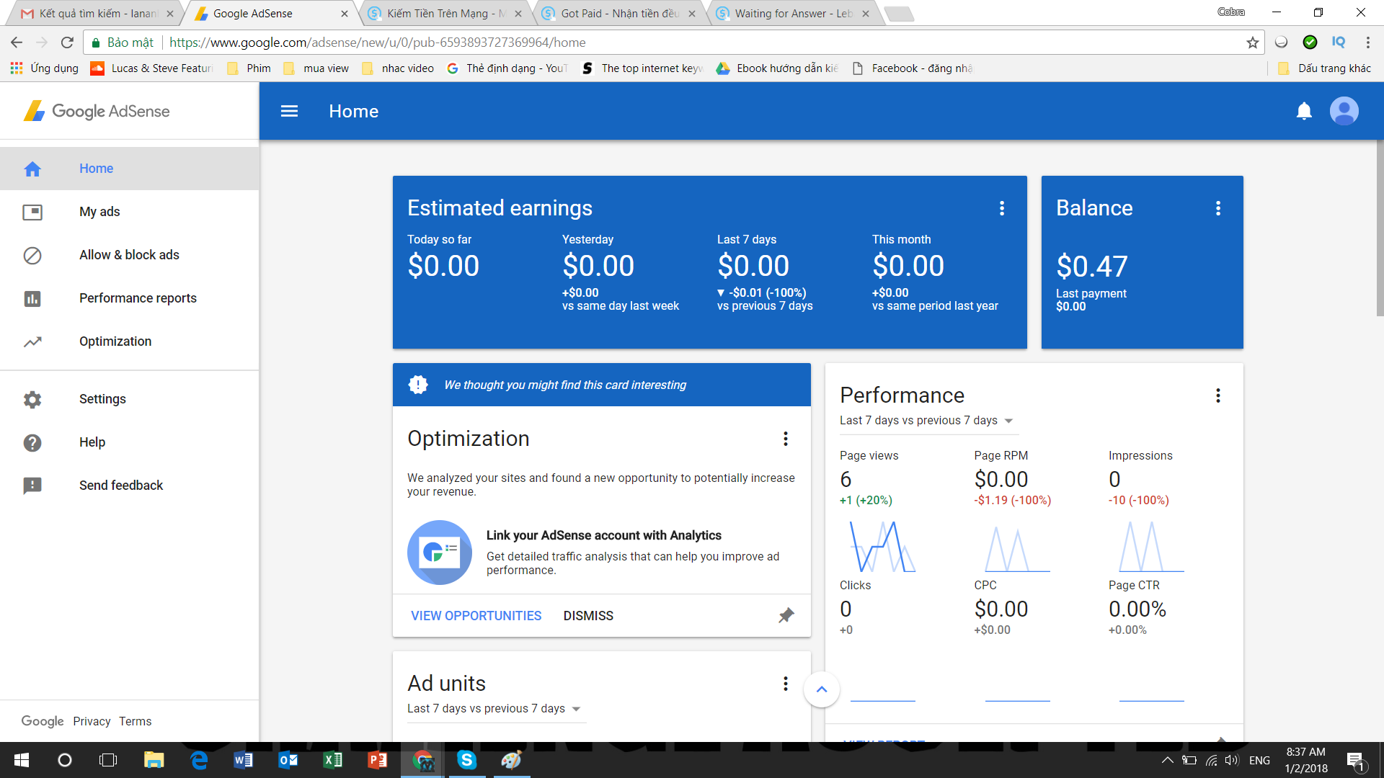This screenshot has height=778, width=1384.
Task: Expand Performance date range dropdown
Action: click(1008, 421)
